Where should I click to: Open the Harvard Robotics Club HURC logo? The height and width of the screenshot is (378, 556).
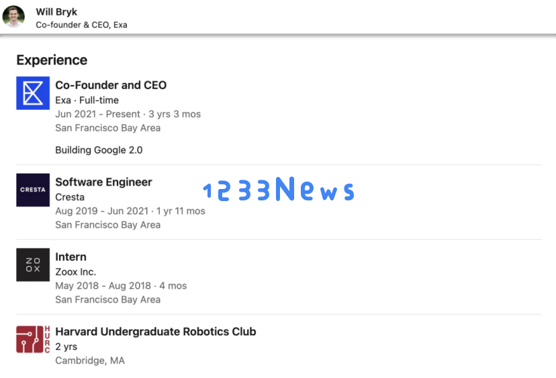point(33,339)
